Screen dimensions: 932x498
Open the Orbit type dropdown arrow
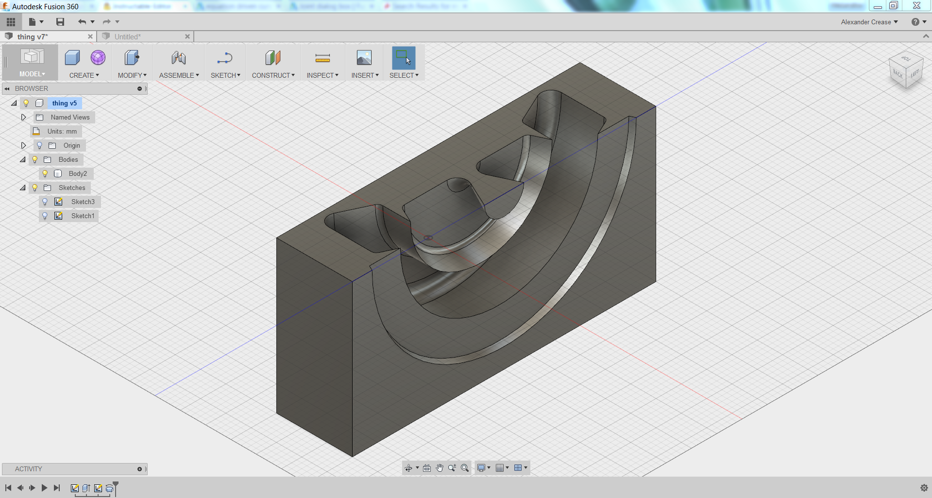click(417, 468)
